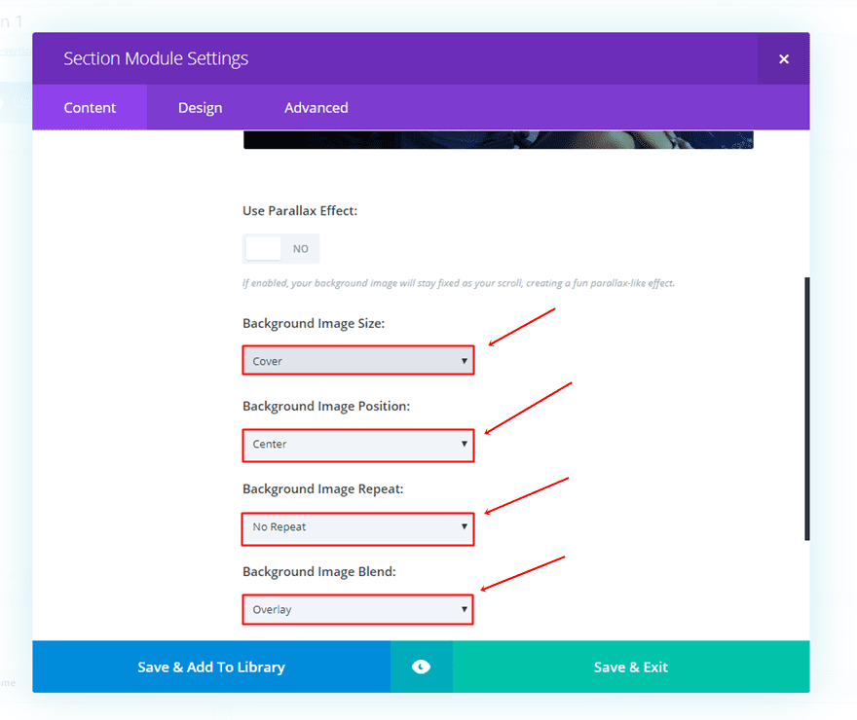
Task: Click the background image preview thumbnail
Action: (498, 139)
